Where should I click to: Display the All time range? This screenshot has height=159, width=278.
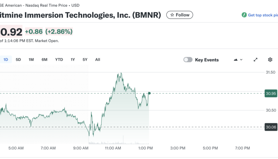(x=97, y=60)
